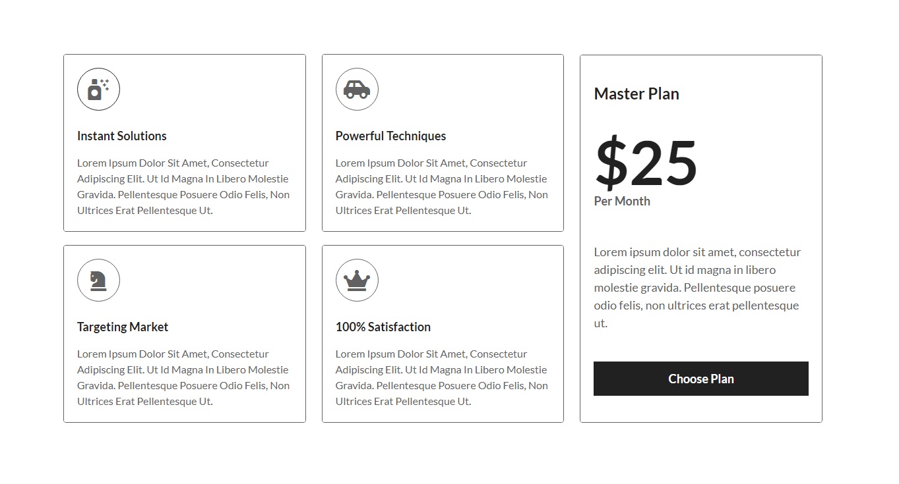Select the Instant Solutions heading
Image resolution: width=899 pixels, height=484 pixels.
tap(122, 136)
